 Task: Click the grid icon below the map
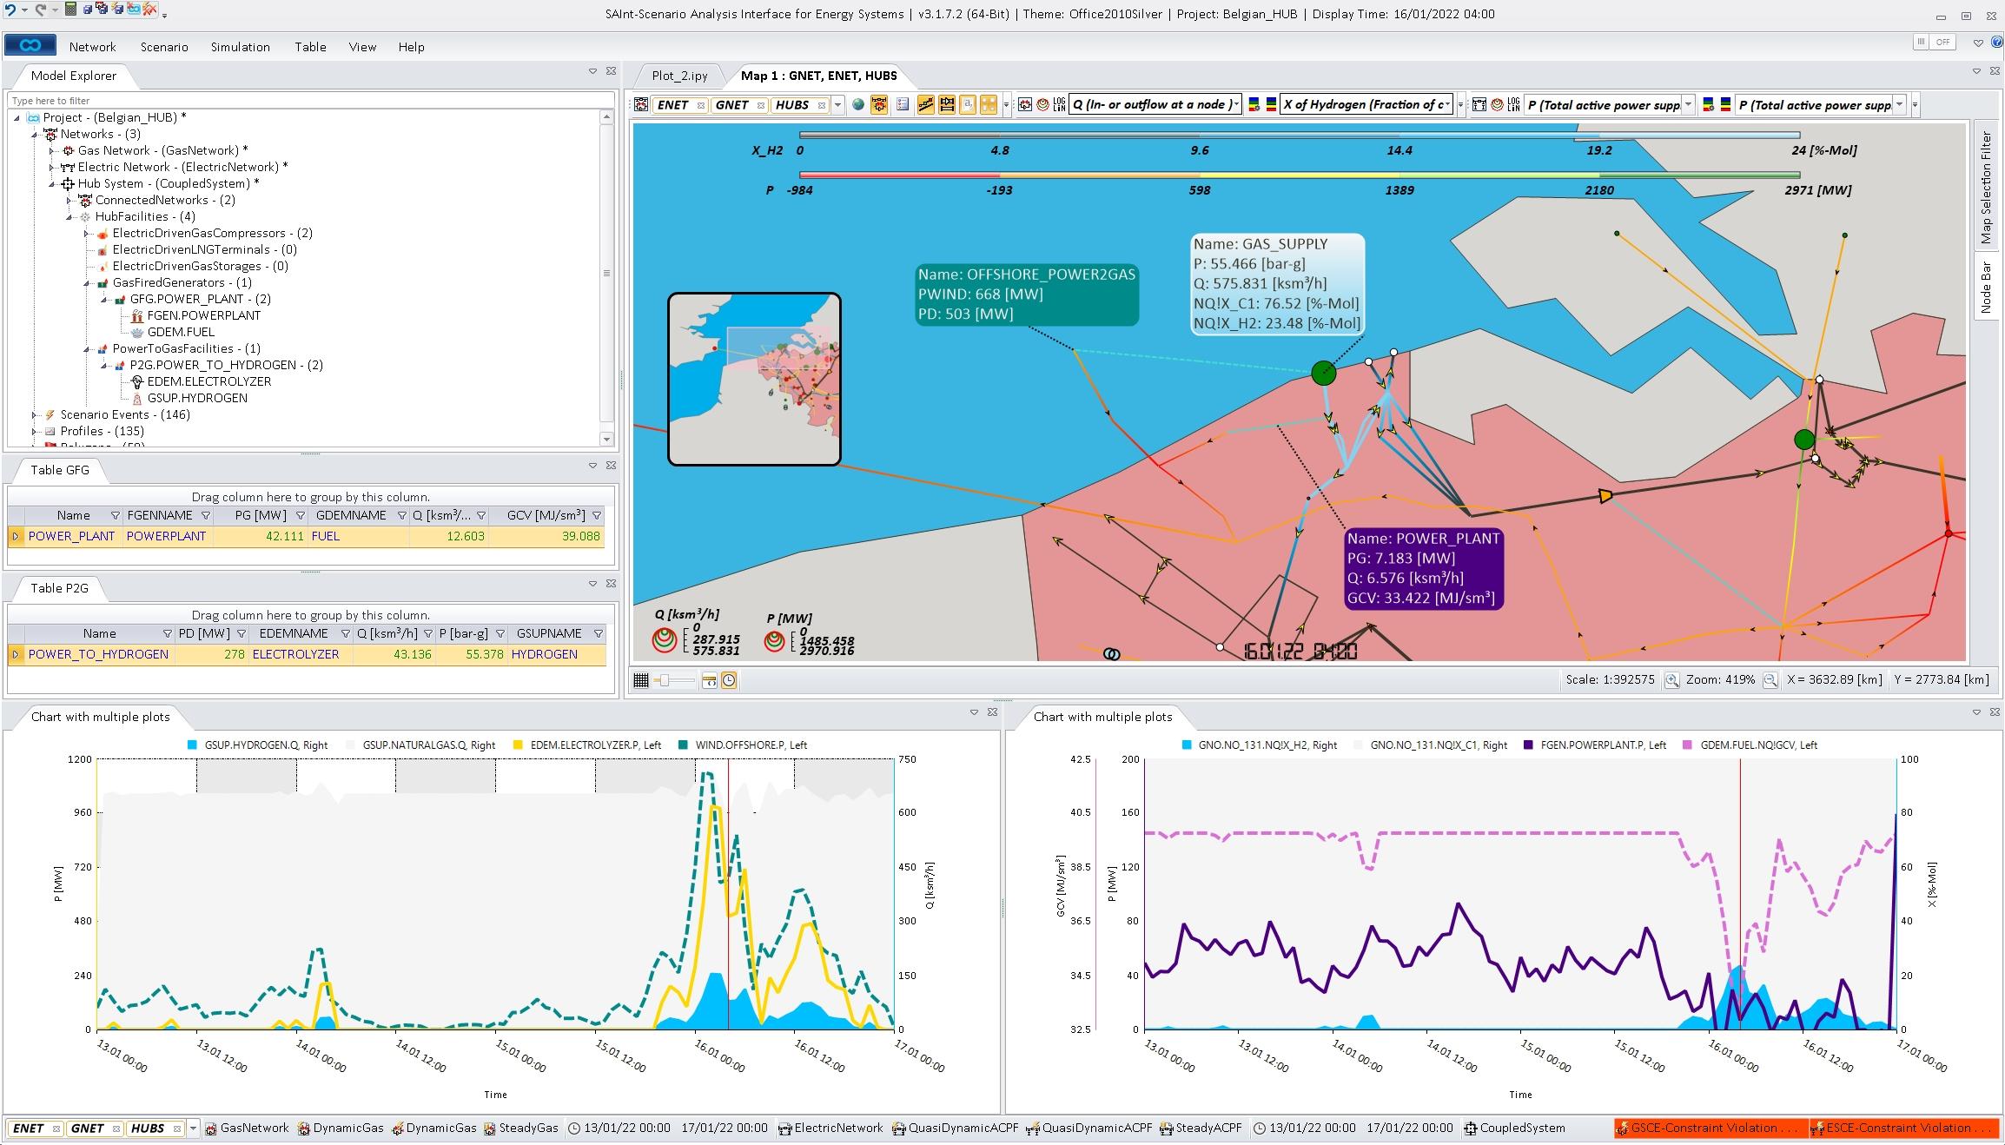point(641,681)
